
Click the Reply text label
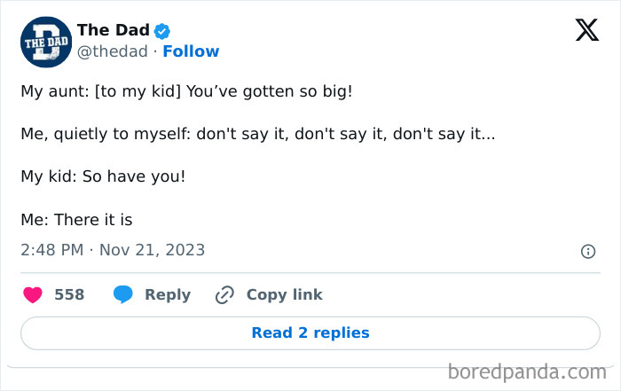168,294
